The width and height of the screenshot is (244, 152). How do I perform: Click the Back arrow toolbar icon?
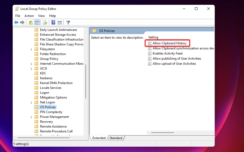(x=16, y=23)
